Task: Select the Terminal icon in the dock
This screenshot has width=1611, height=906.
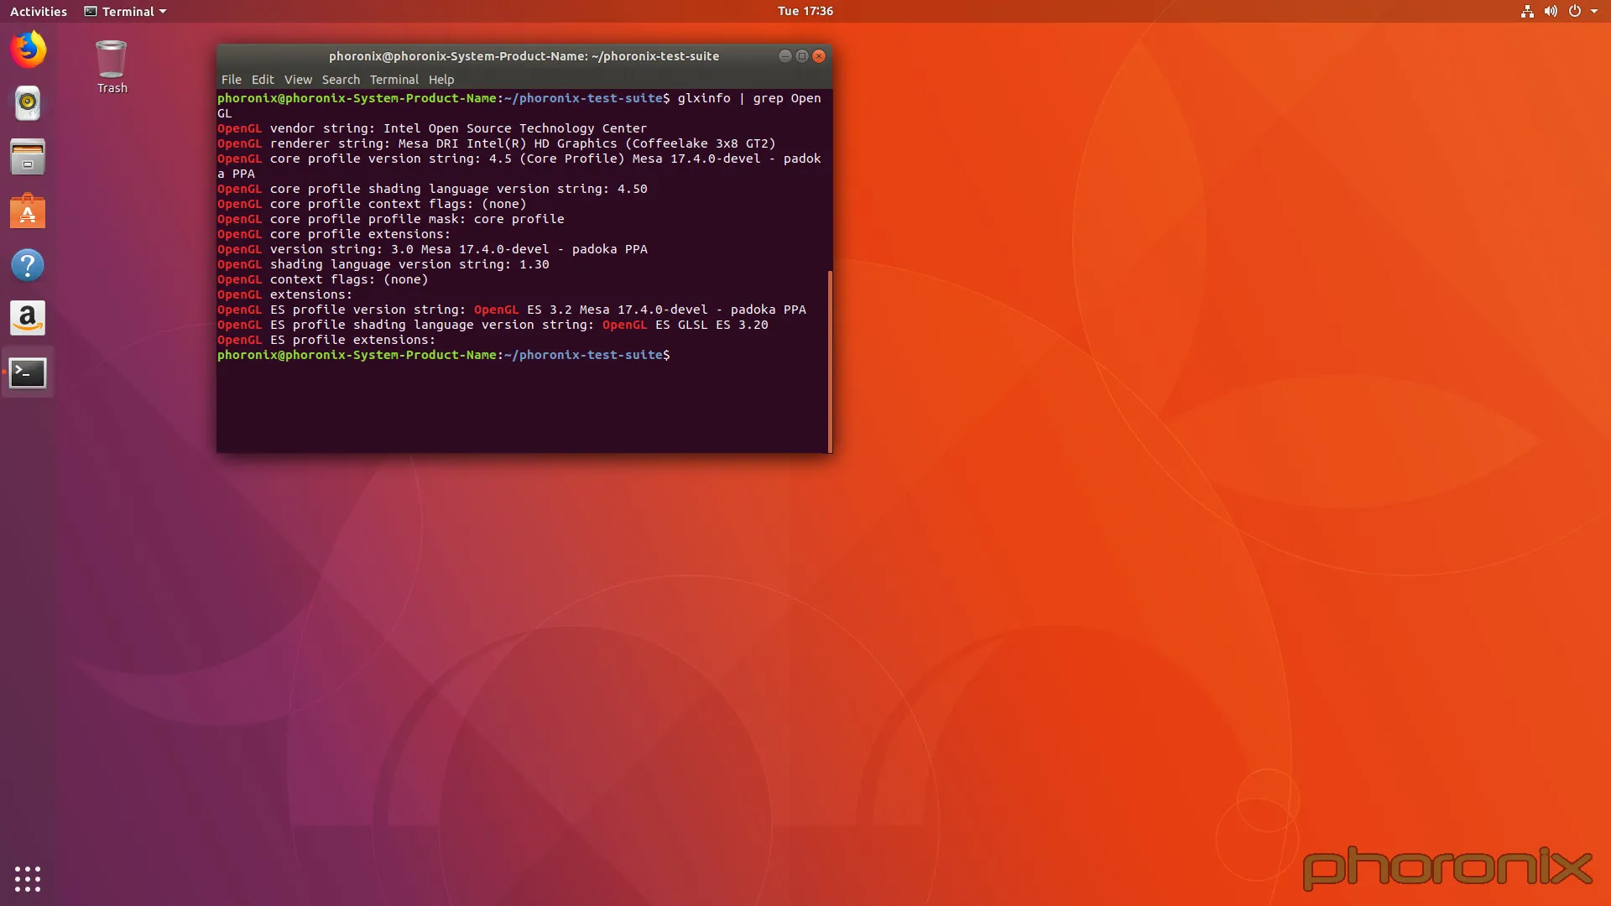Action: pyautogui.click(x=28, y=372)
